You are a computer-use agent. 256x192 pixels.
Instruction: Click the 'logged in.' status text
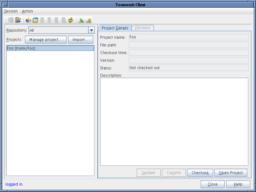point(14,184)
